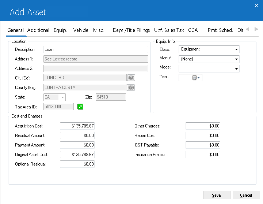263x204 pixels.
Task: Expand the Class dropdown showing Equipment
Action: [x=236, y=49]
